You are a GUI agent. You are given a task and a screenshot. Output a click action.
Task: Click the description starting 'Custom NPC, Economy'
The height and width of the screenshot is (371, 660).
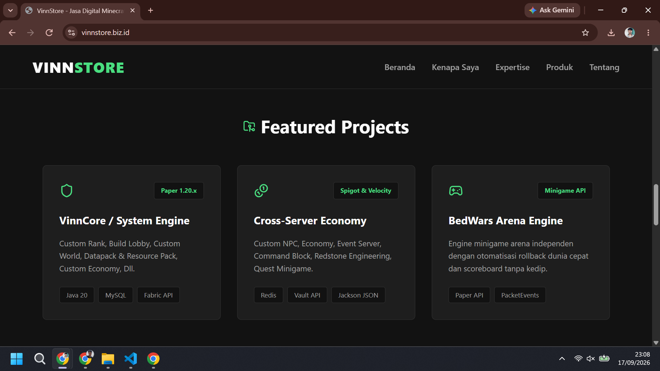[323, 256]
